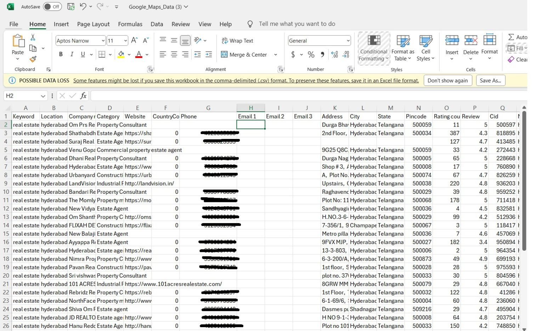Toggle bold formatting
The width and height of the screenshot is (544, 331).
point(61,54)
